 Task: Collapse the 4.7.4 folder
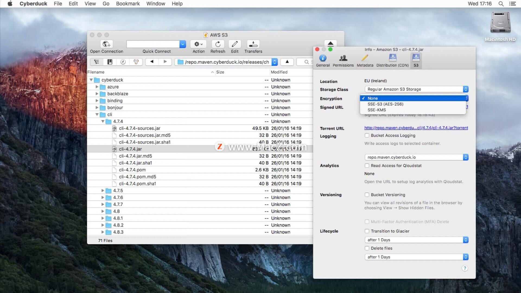(103, 122)
